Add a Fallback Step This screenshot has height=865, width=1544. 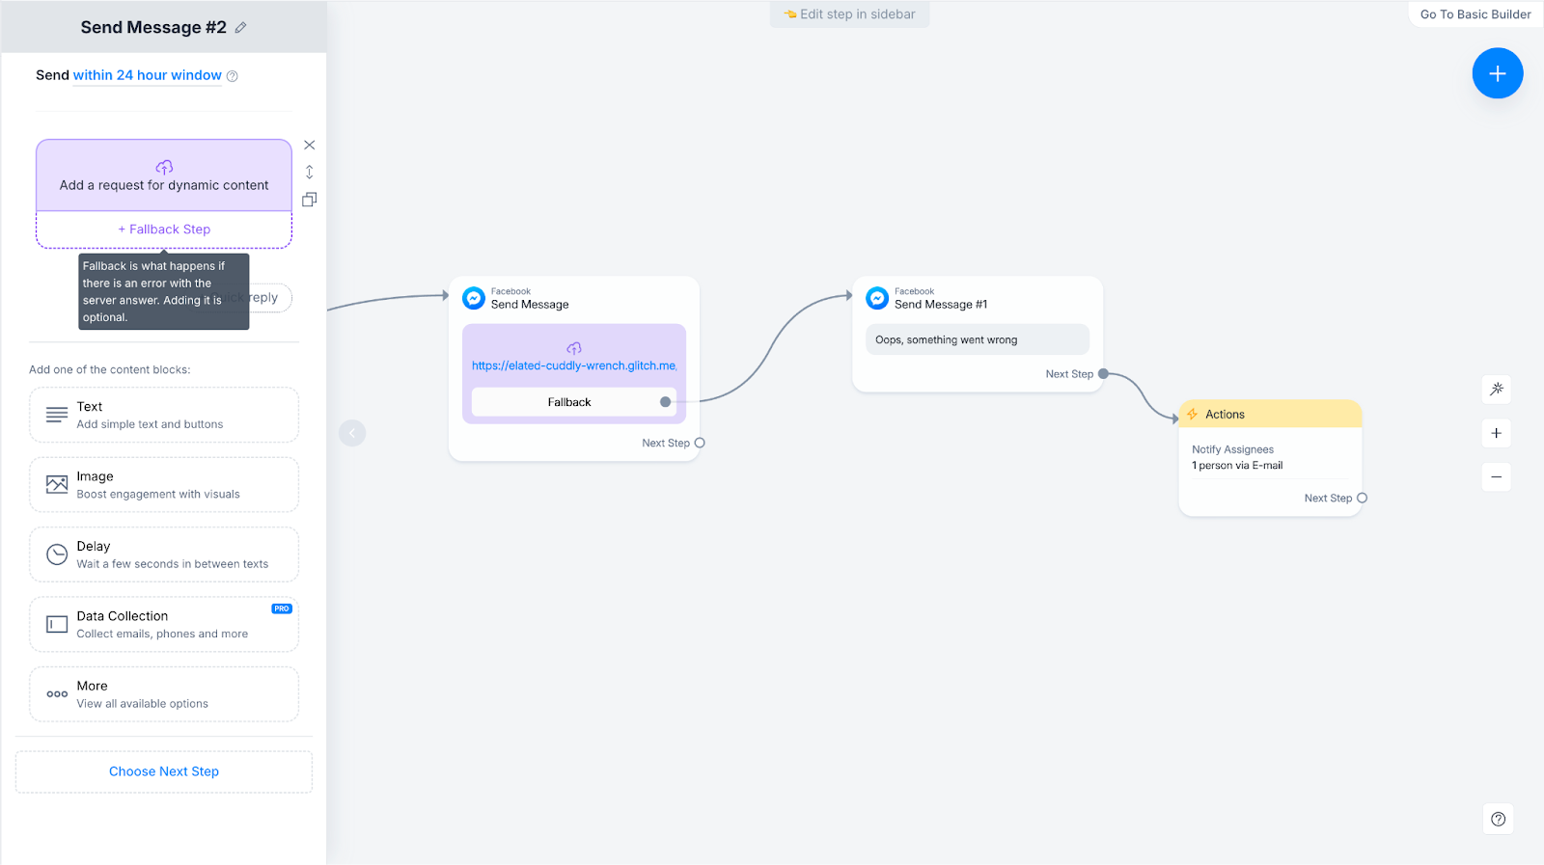164,230
